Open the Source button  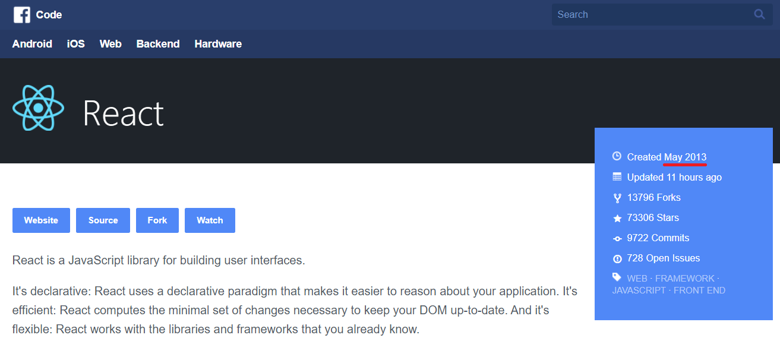coord(103,220)
